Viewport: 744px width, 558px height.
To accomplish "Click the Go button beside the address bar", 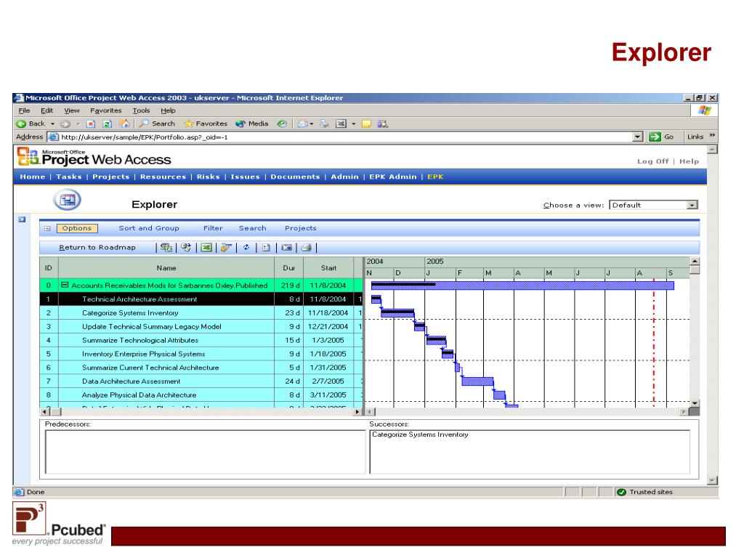I will [661, 137].
